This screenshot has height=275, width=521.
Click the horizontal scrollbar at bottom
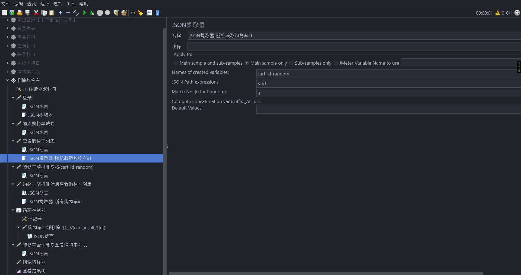(x=326, y=273)
